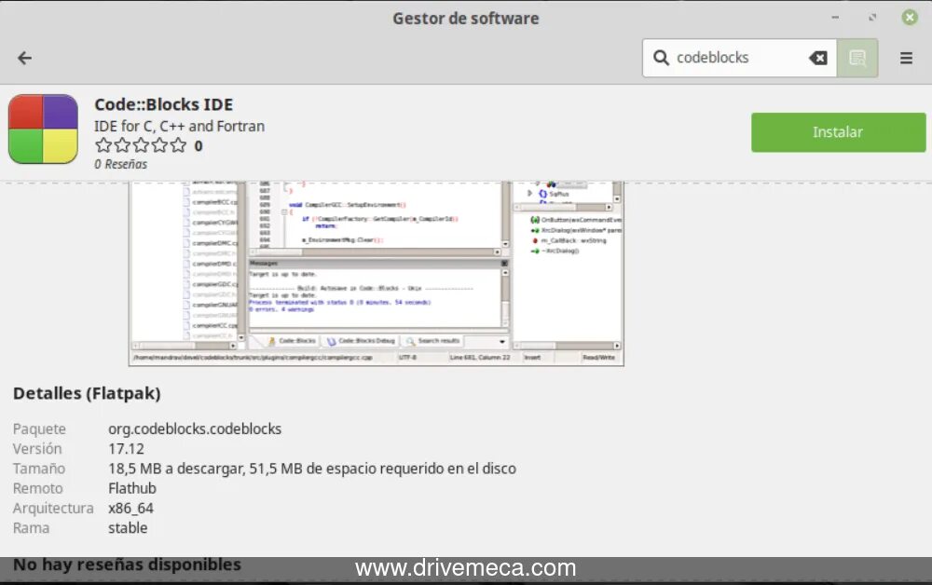Select the 'Code::Blocks IDE' title
932x585 pixels.
coord(163,104)
